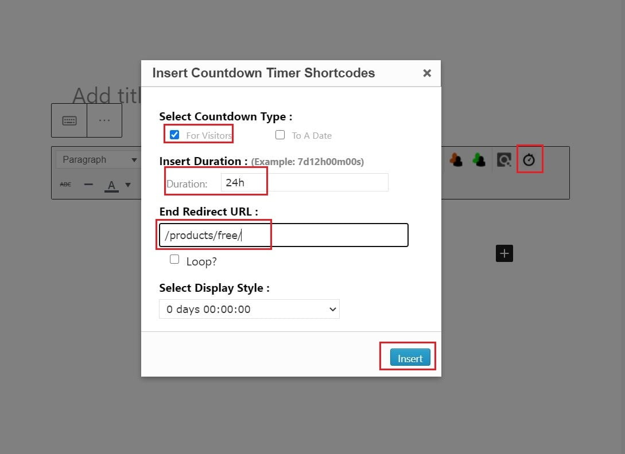
Task: Toggle strikethrough ABC formatting
Action: (x=65, y=185)
